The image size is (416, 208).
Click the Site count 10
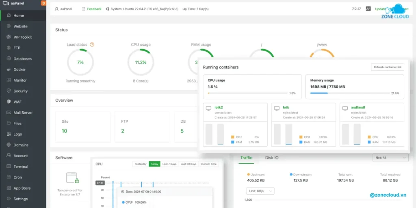coord(65,131)
